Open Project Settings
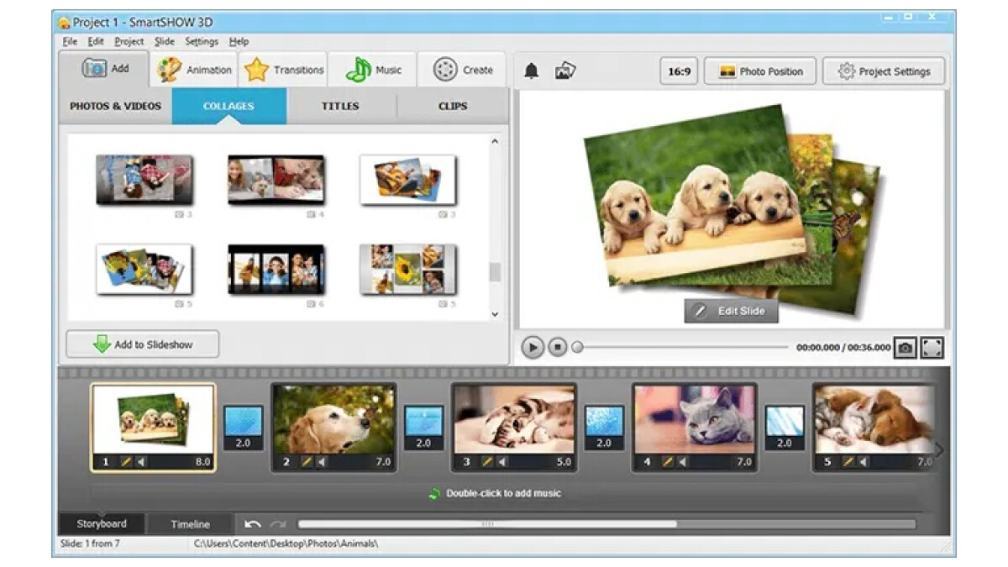This screenshot has height=567, width=1008. point(883,71)
